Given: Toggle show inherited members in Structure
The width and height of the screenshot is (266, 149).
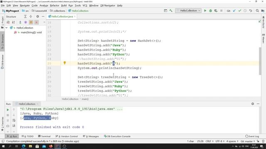Looking at the screenshot, I should [x=20, y=22].
